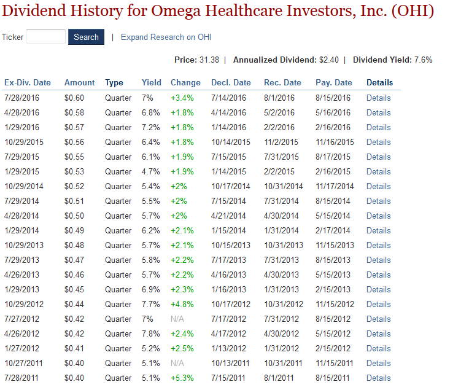Open Details for 4/28/2016 dividend
This screenshot has height=390, width=461.
378,112
